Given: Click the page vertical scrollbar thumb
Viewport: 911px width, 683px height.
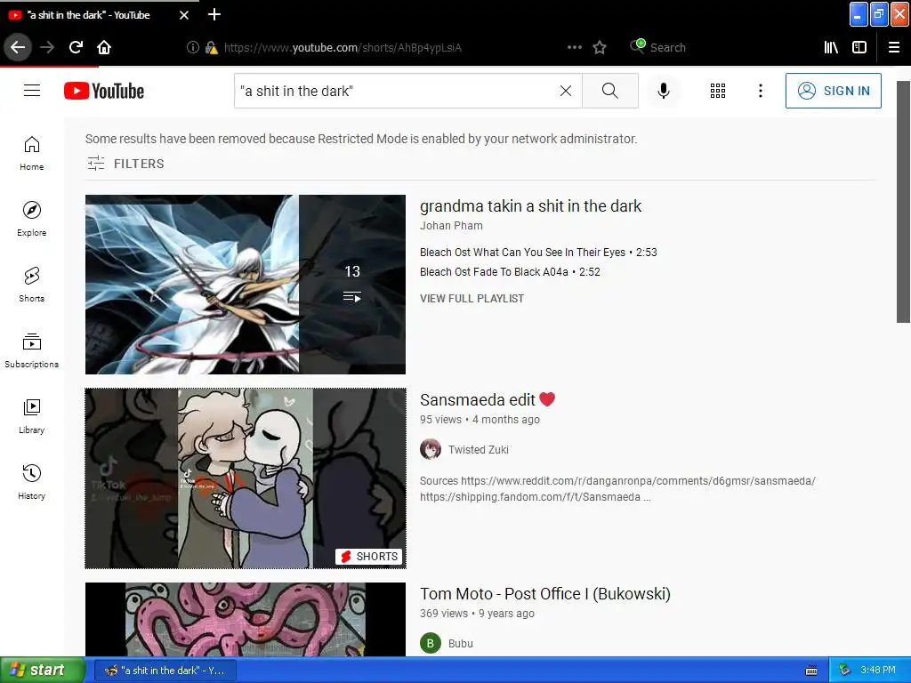Looking at the screenshot, I should (903, 202).
